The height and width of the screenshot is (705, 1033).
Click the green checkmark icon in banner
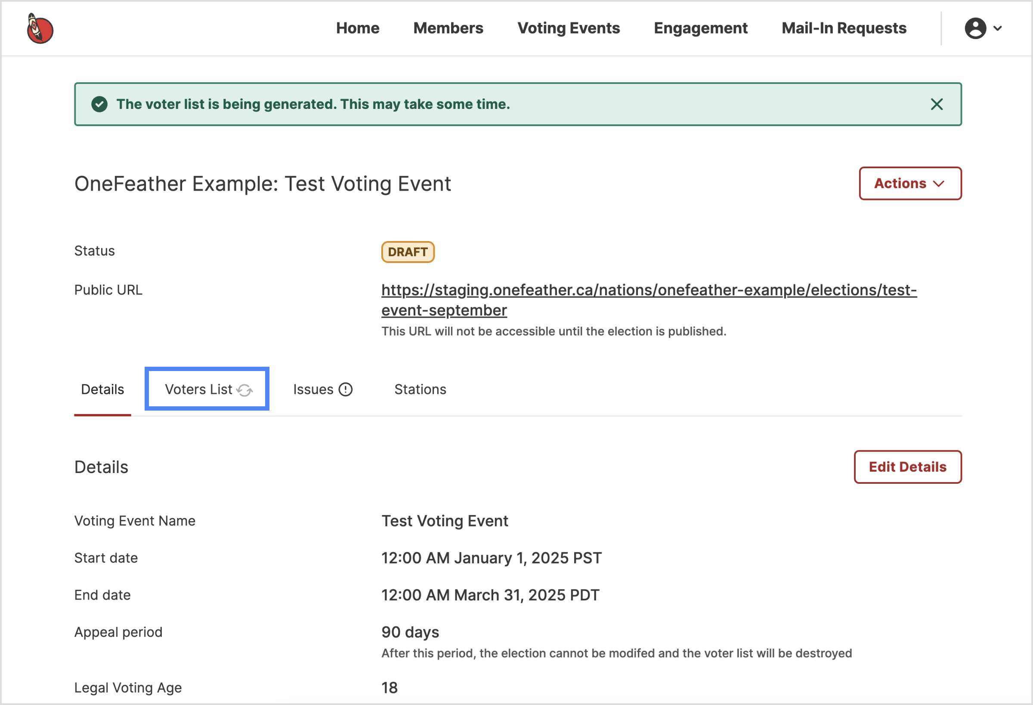point(99,104)
